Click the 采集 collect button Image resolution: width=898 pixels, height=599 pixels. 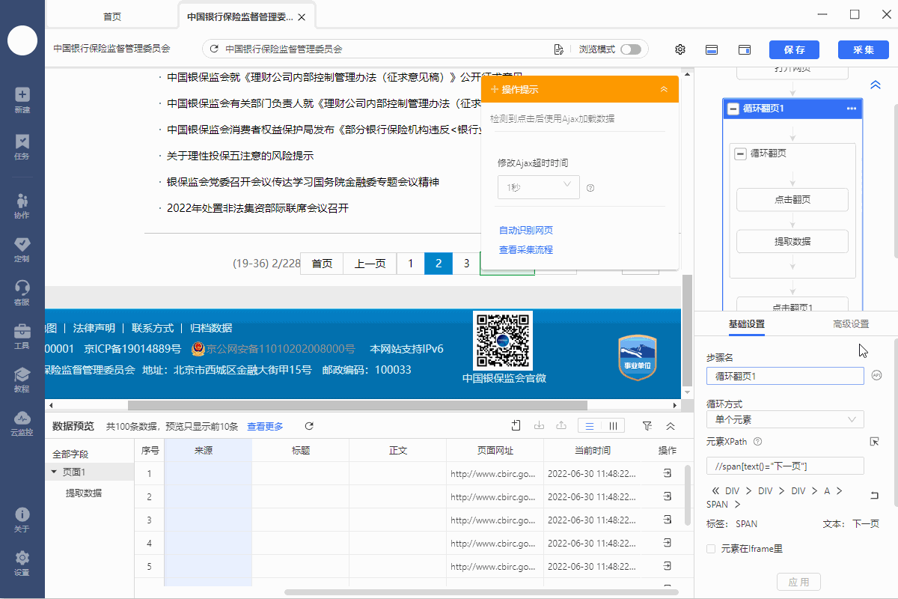coord(864,49)
